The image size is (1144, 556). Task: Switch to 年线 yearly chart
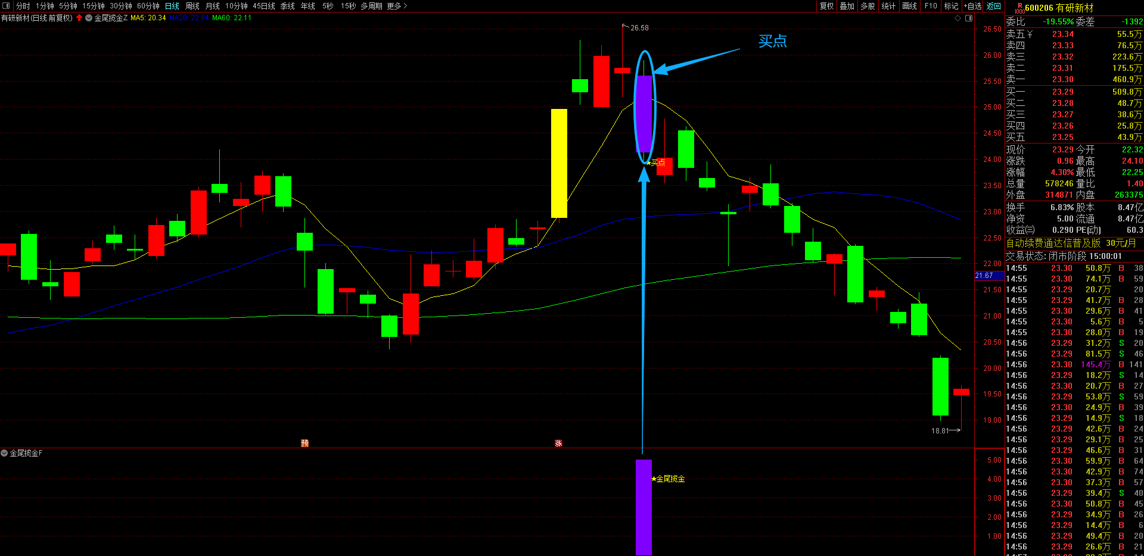pos(308,6)
